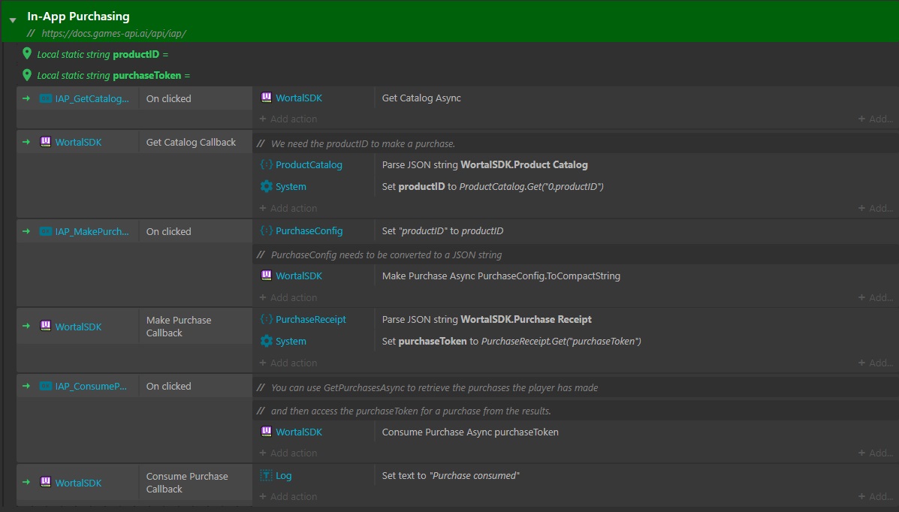Screen dimensions: 899x512
Task: Click the System gear icon setting productID
Action: pyautogui.click(x=267, y=186)
